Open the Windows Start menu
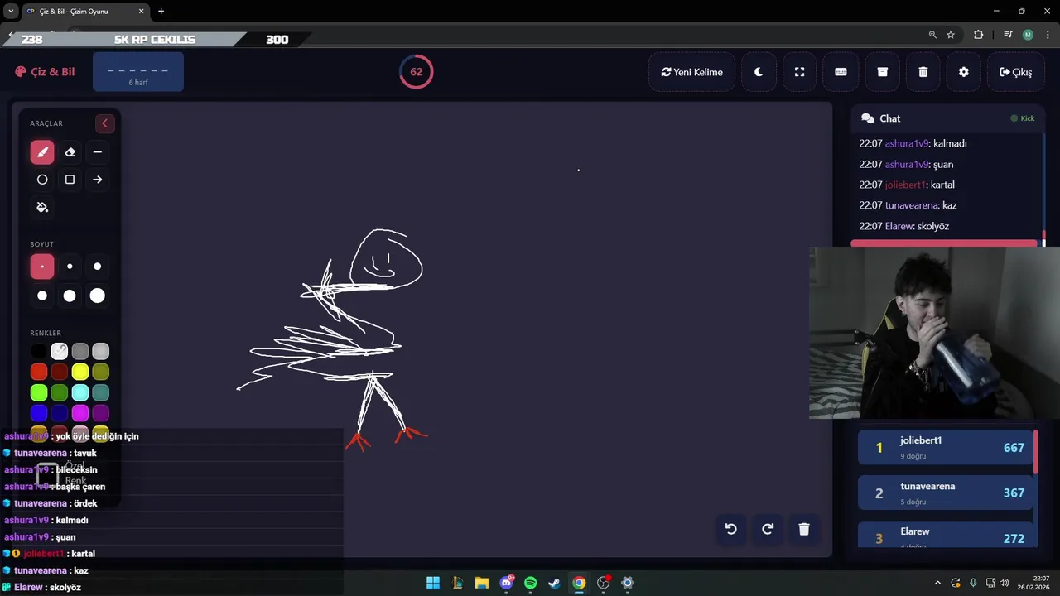The image size is (1060, 596). click(x=433, y=583)
